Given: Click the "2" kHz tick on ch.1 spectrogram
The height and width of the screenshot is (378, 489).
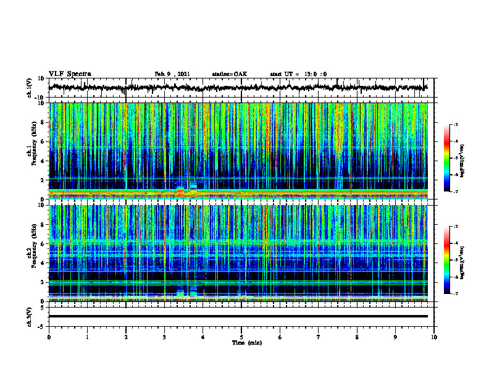Looking at the screenshot, I should click(x=43, y=180).
